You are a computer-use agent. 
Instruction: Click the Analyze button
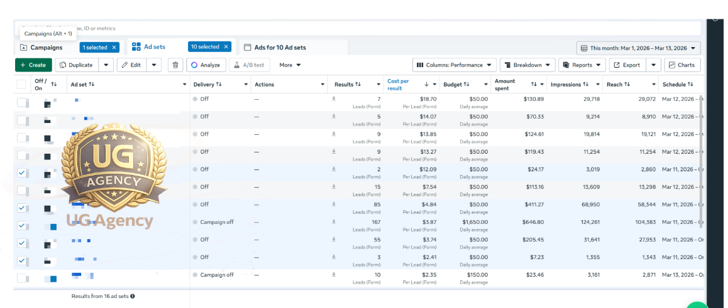[206, 65]
